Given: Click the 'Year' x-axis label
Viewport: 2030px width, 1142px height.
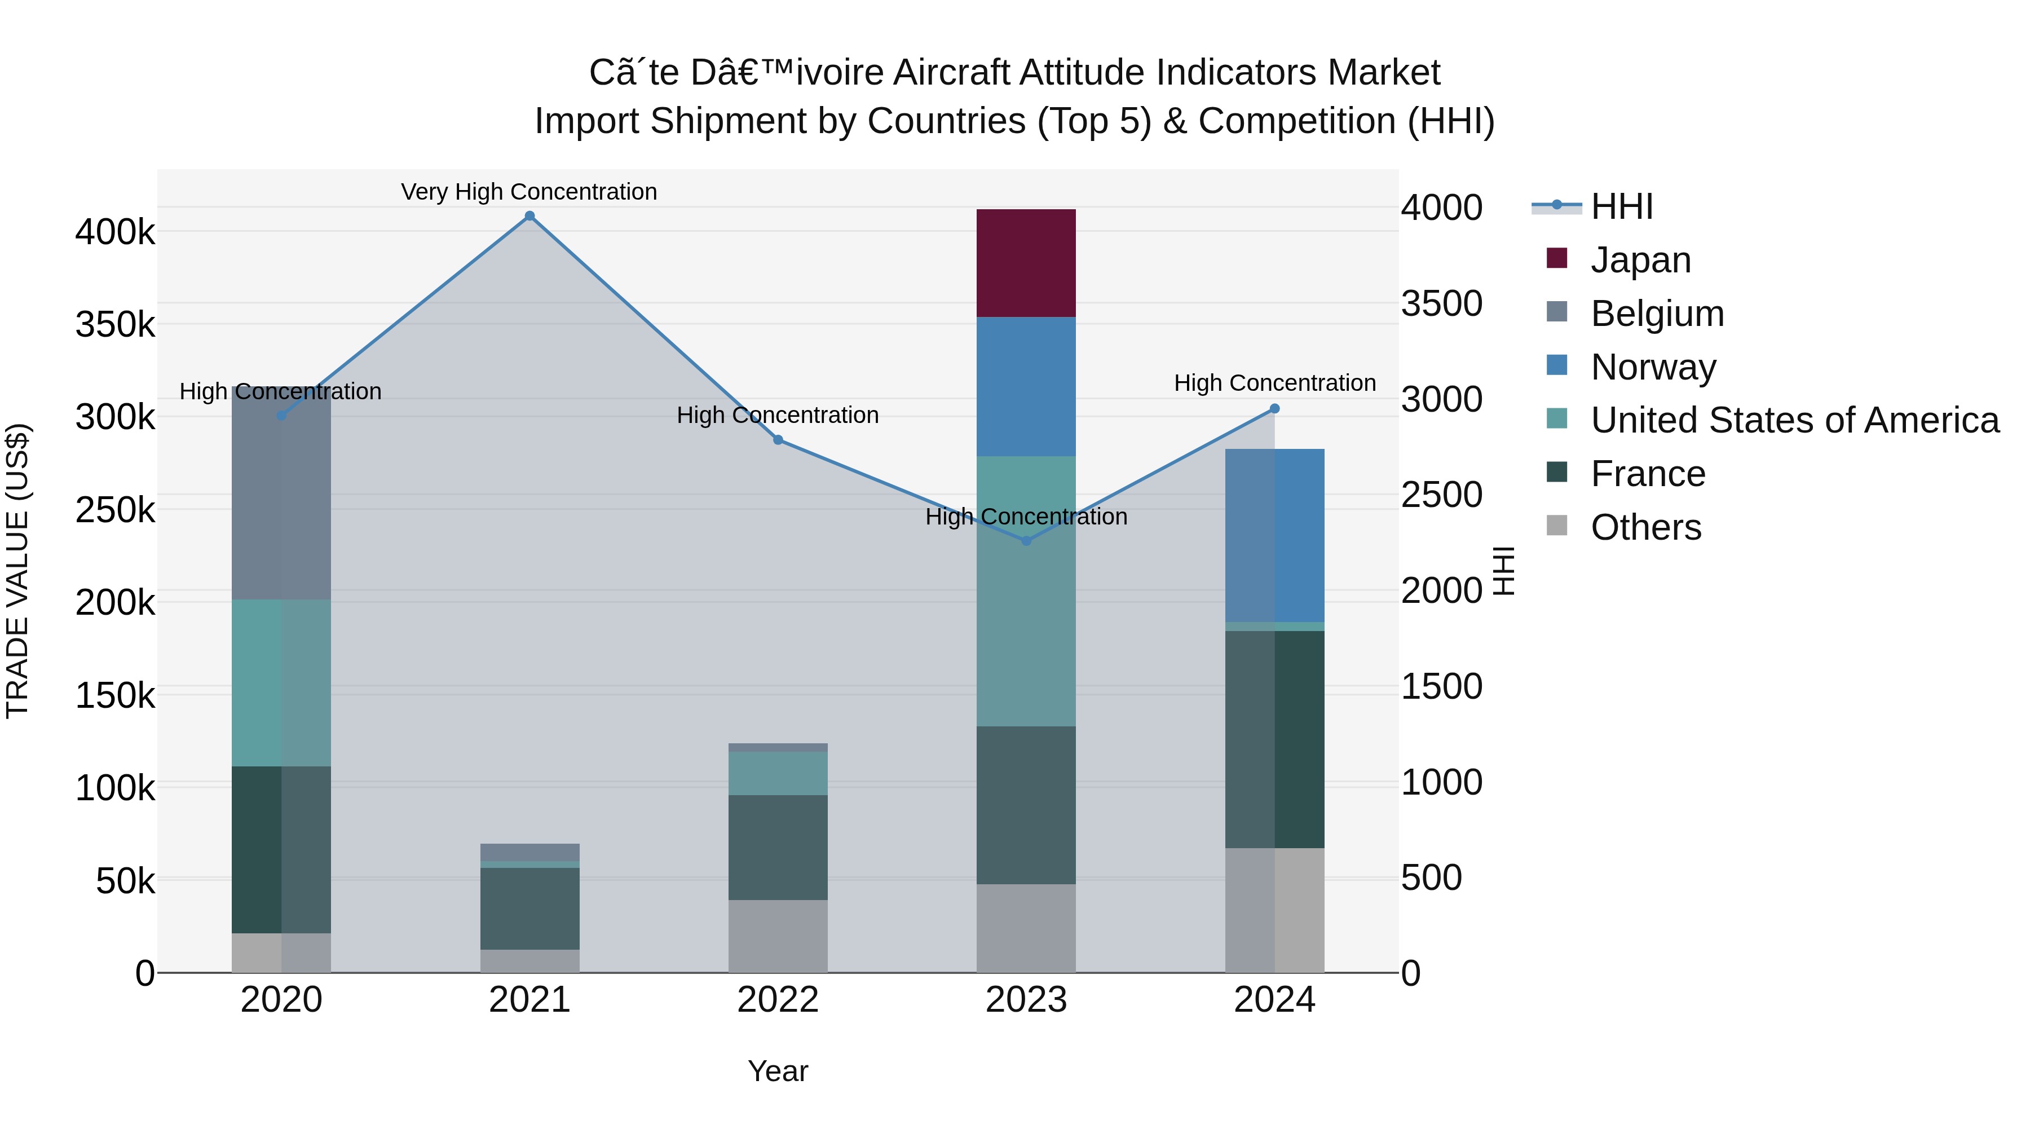Looking at the screenshot, I should click(778, 1071).
